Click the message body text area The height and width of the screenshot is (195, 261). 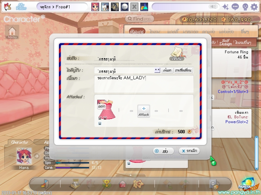(144, 84)
